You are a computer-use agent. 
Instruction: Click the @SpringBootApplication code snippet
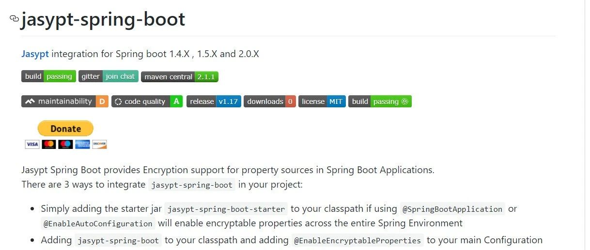(452, 209)
